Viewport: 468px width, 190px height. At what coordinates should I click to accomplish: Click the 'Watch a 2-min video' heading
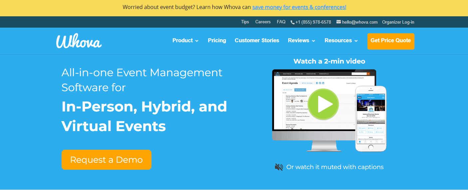[330, 61]
